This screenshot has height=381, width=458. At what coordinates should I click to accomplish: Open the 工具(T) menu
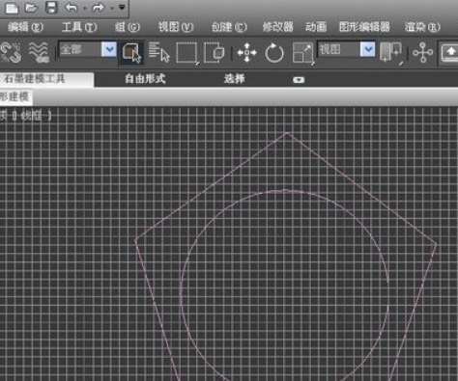click(x=79, y=27)
